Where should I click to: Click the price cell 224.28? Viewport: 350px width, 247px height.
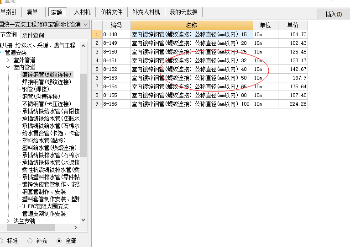click(x=293, y=104)
